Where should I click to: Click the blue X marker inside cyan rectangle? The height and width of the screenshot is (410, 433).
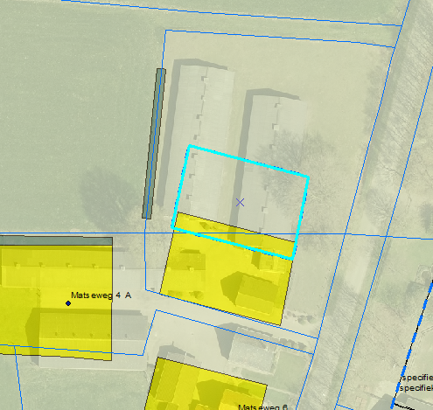pyautogui.click(x=240, y=203)
